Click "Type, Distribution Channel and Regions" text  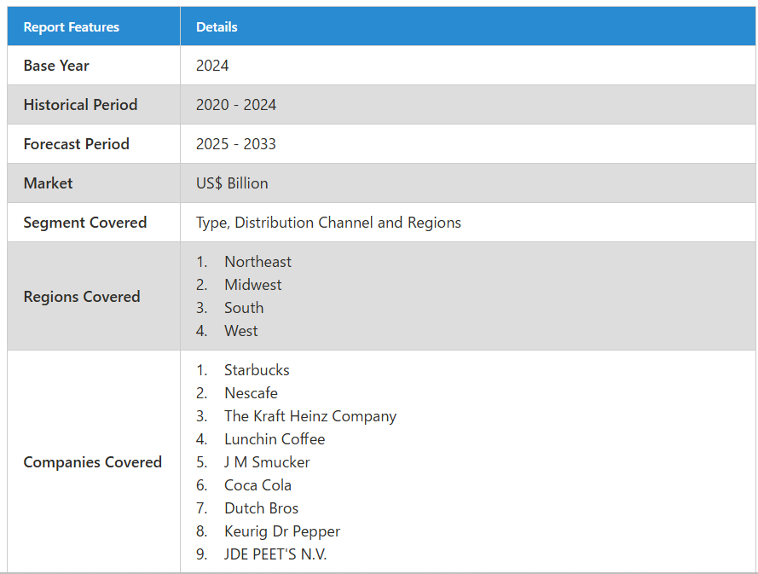(x=329, y=223)
